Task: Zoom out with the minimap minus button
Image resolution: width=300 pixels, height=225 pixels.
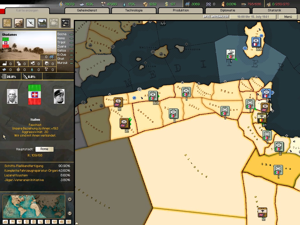Action: [x=70, y=213]
